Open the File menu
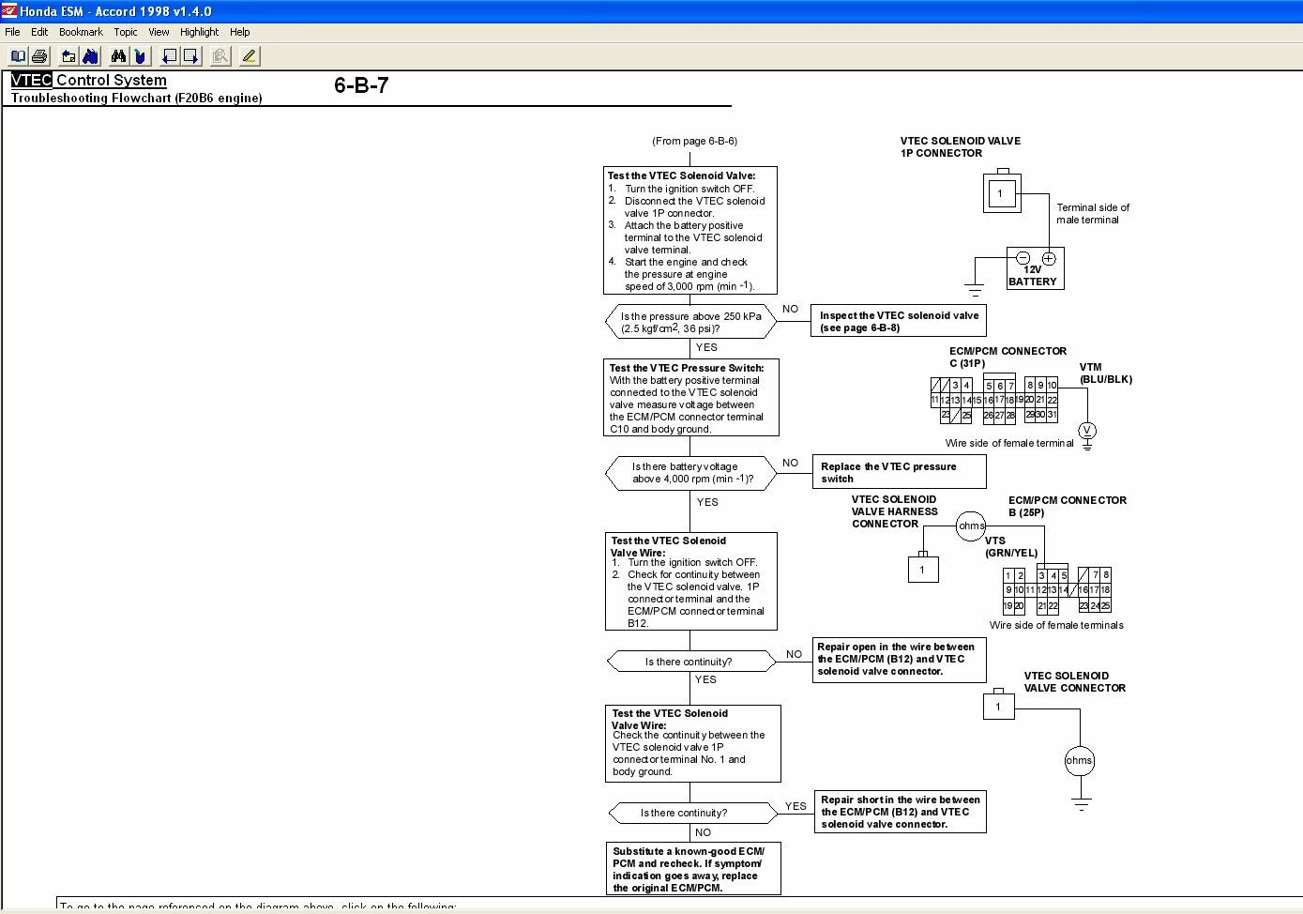1303x914 pixels. (12, 32)
